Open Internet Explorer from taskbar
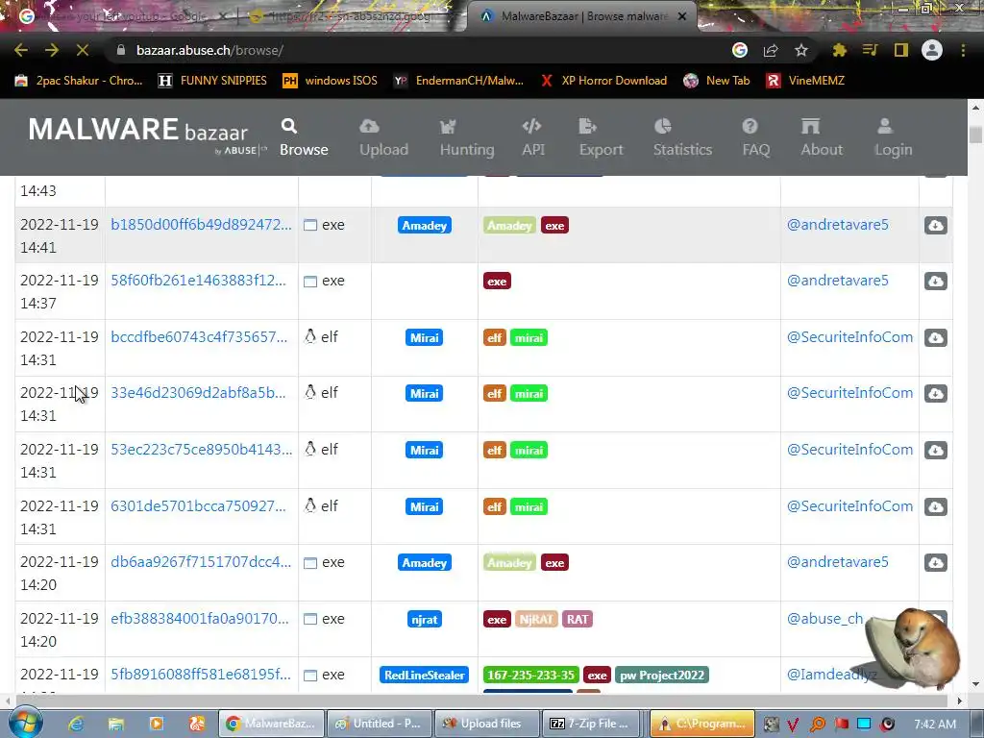The width and height of the screenshot is (984, 738). point(76,724)
